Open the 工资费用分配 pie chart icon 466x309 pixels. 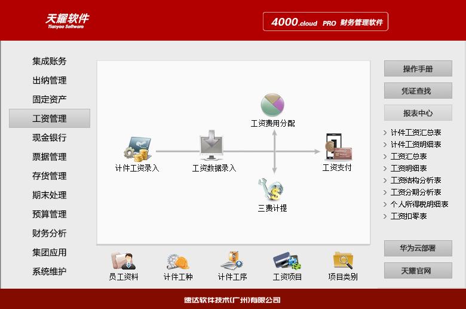(272, 105)
